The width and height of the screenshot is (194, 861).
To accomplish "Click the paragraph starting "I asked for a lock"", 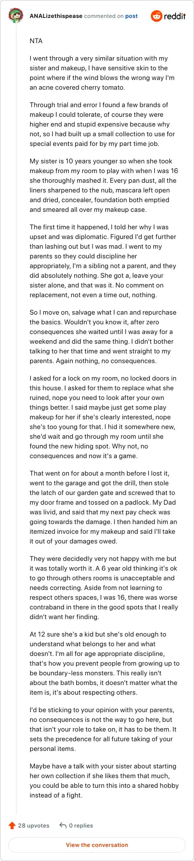I will (x=103, y=417).
